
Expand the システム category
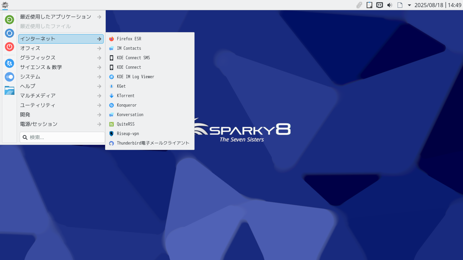pos(61,77)
